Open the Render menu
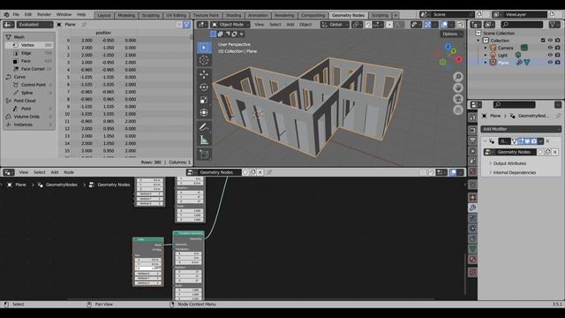 pyautogui.click(x=44, y=15)
